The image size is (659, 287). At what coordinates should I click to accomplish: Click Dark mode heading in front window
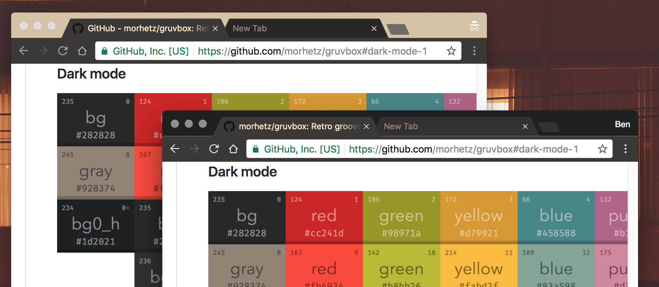[x=242, y=172]
